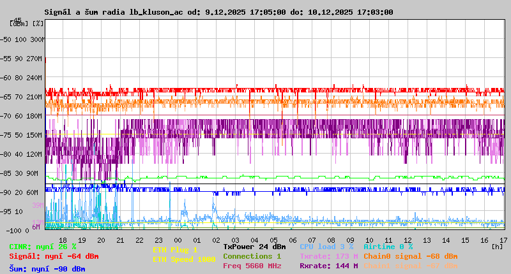Viewport: 511px width, 274px height.
Task: Click the '240M' y-axis label
Action: tap(36, 78)
